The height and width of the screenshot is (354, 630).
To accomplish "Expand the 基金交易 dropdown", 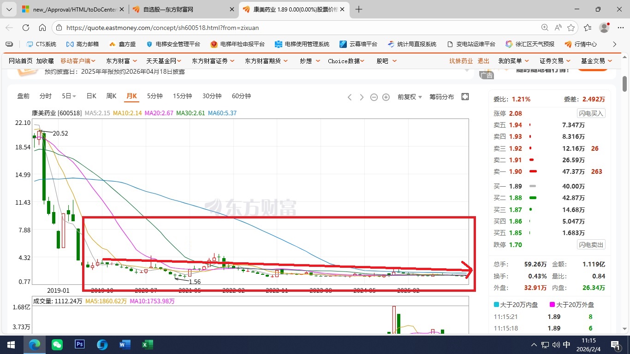I will coord(596,61).
